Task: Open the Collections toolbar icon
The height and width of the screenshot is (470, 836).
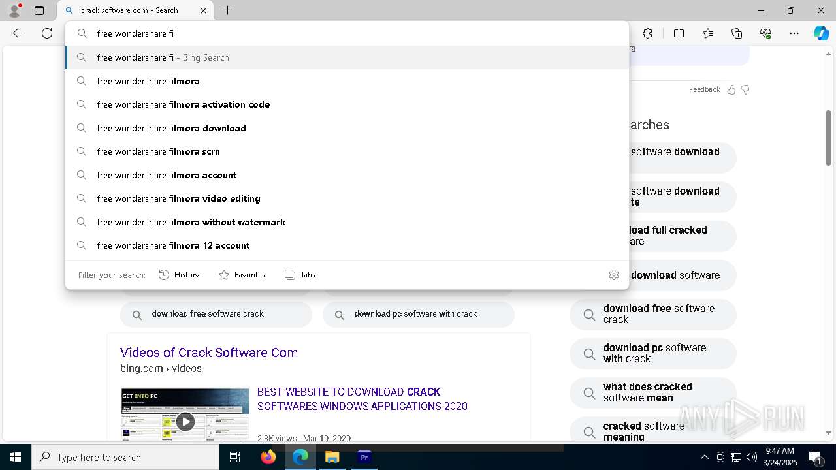Action: (737, 33)
